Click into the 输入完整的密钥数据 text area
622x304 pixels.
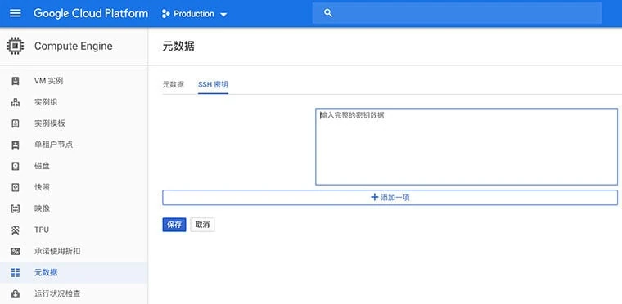[466, 146]
